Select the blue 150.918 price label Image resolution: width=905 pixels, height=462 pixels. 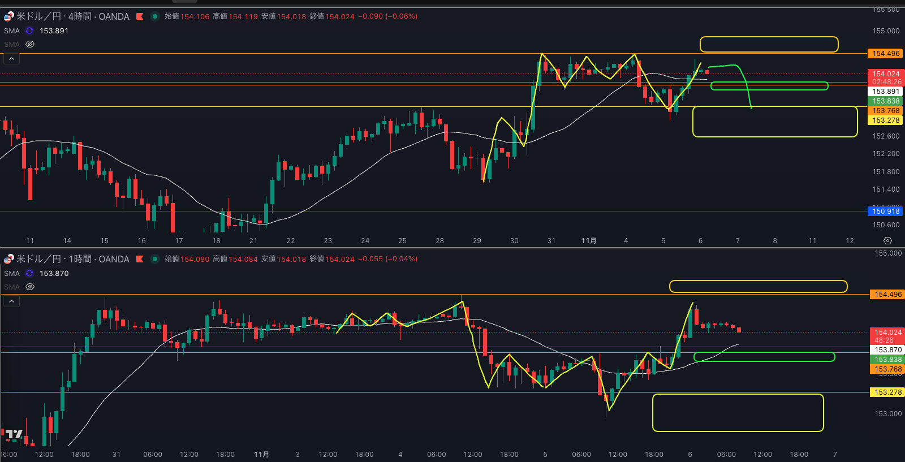pyautogui.click(x=885, y=211)
